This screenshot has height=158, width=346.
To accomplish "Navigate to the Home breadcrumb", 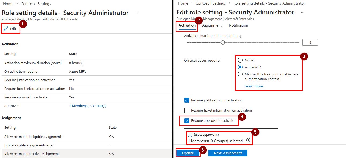I will 8,3.
